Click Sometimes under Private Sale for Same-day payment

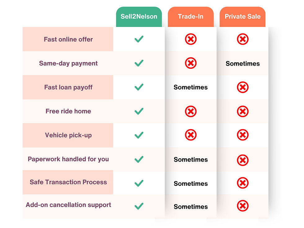(x=243, y=64)
